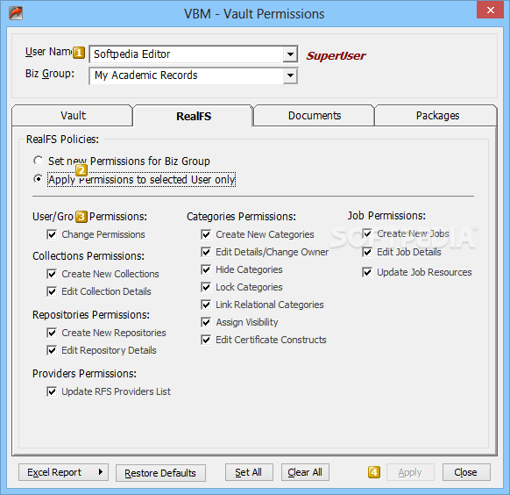Expand the Biz Group dropdown arrow
The image size is (510, 495).
tap(290, 75)
